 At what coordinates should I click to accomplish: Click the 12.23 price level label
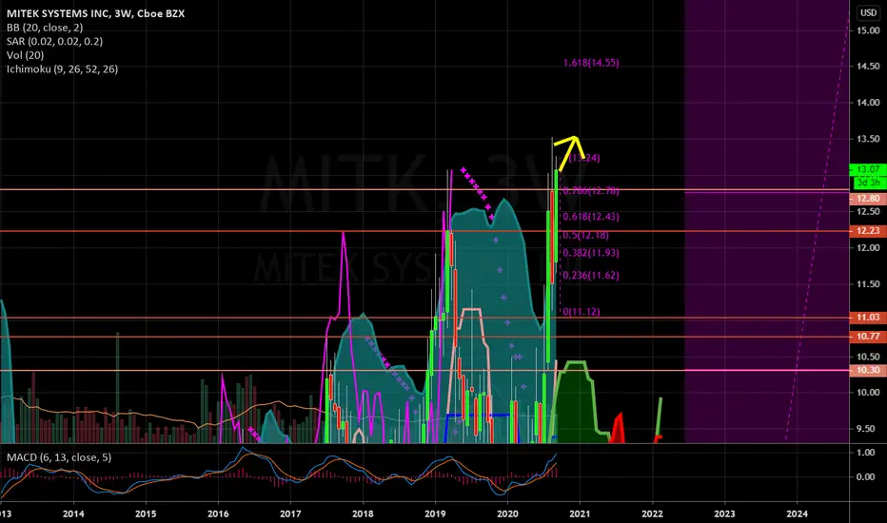point(868,231)
